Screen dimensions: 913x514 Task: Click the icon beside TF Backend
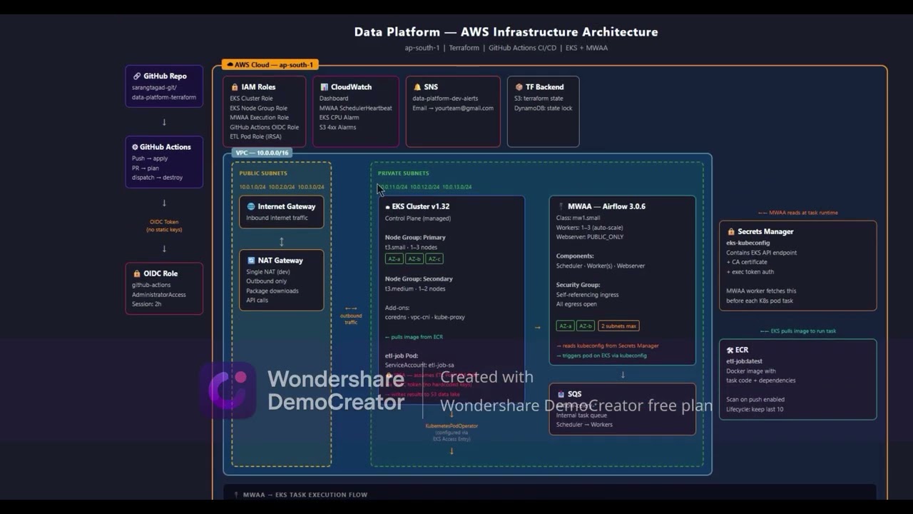click(519, 87)
